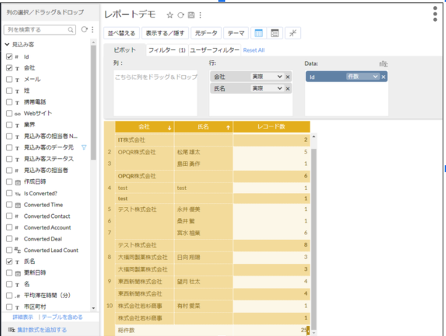This screenshot has width=446, height=336.
Task: Click the chart icon above the Data box
Action: tap(383, 64)
